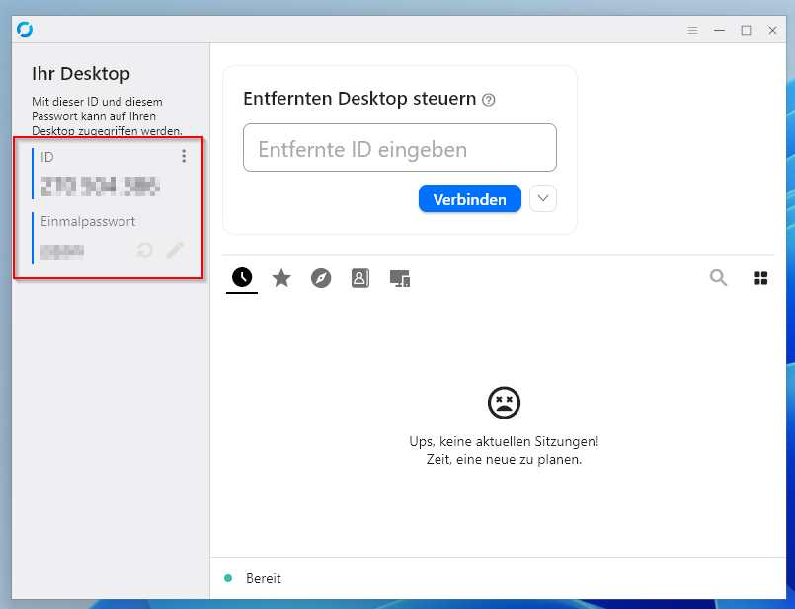
Task: Click the Verbinden button
Action: [469, 198]
